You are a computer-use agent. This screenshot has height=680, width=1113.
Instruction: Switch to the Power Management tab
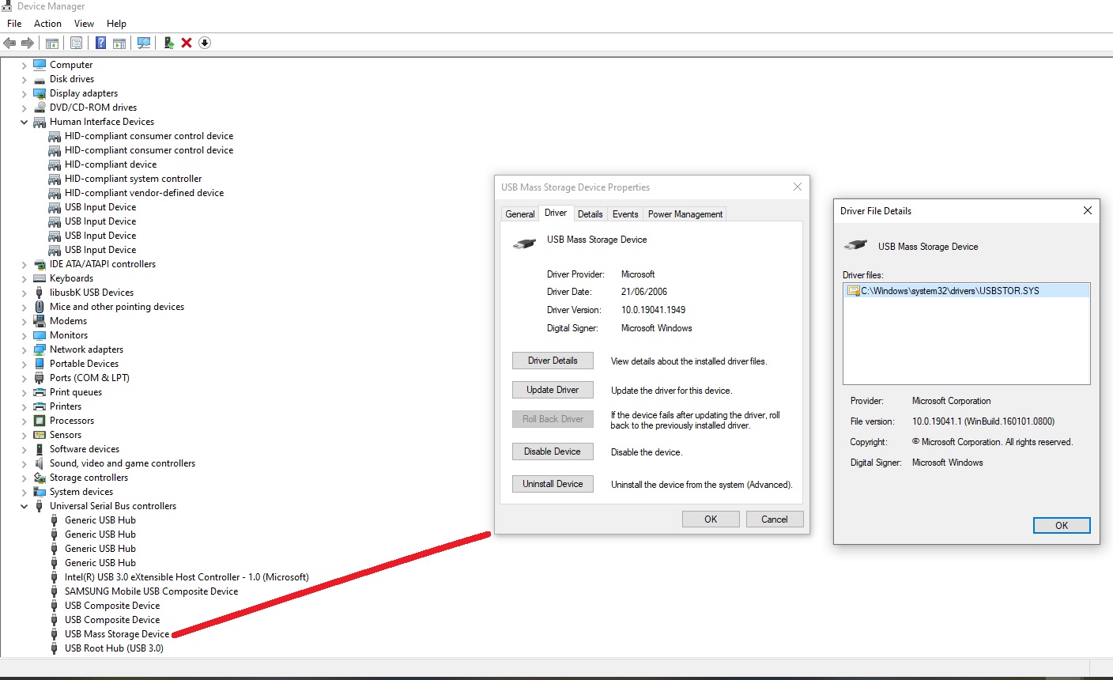tap(685, 213)
